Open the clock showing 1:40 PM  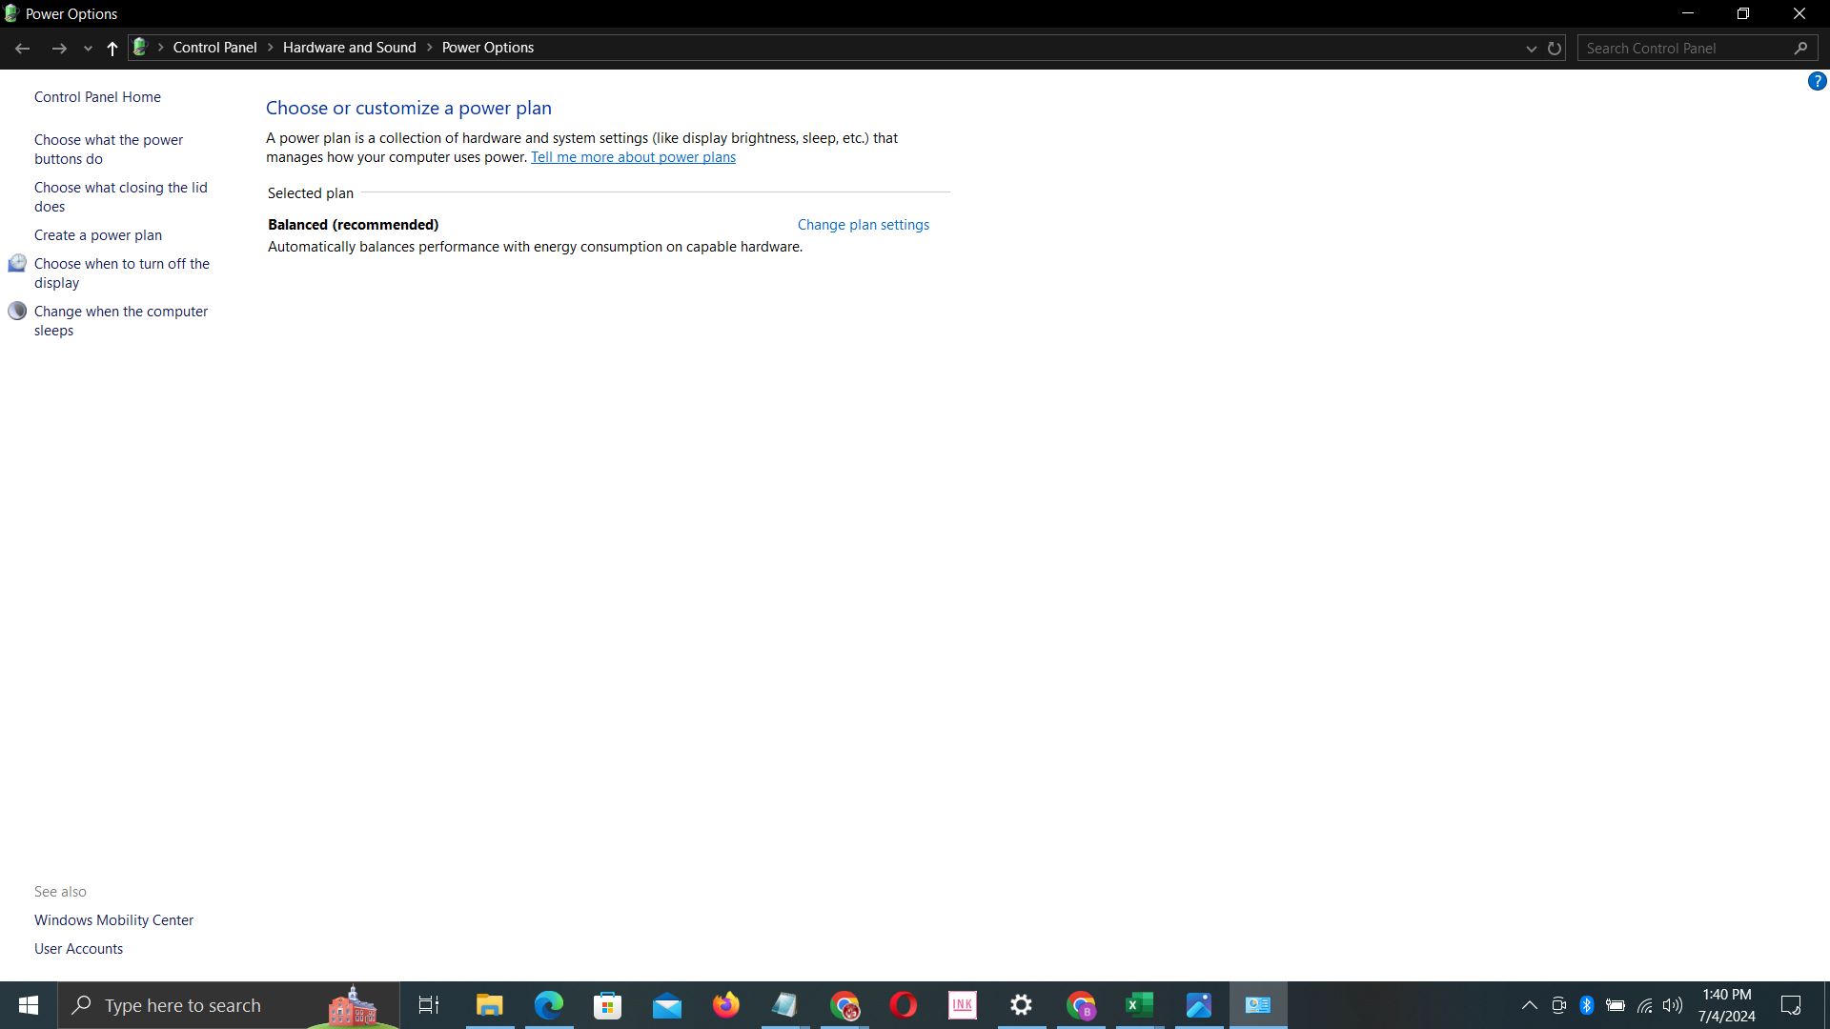pos(1726,1005)
